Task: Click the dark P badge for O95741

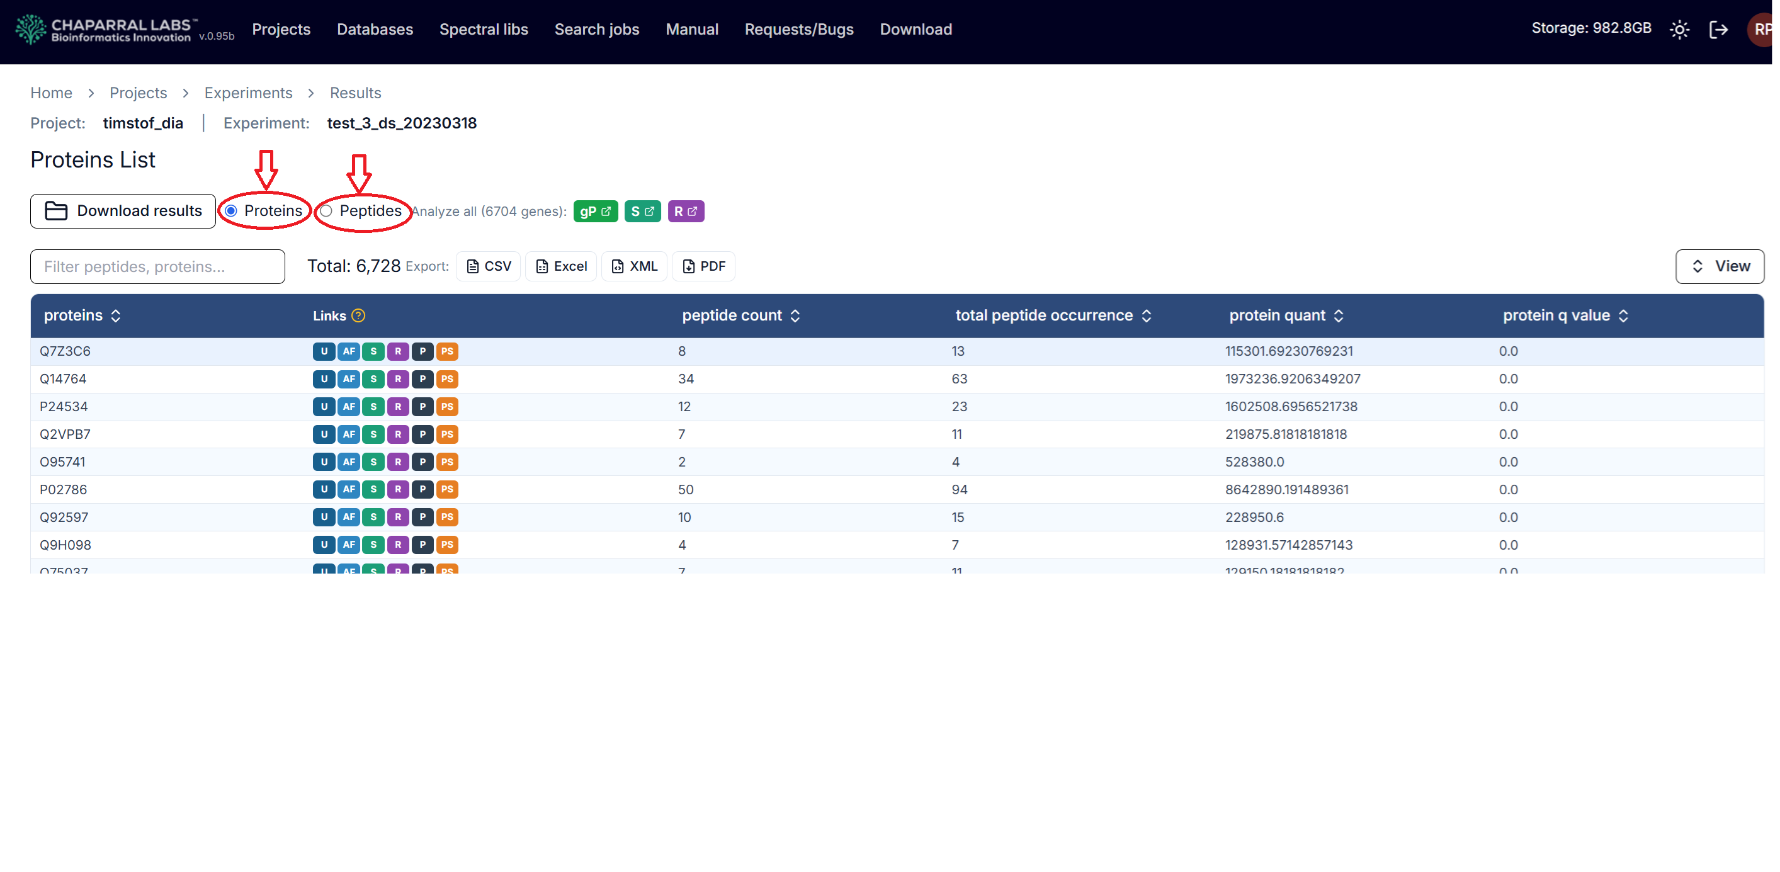Action: point(422,461)
